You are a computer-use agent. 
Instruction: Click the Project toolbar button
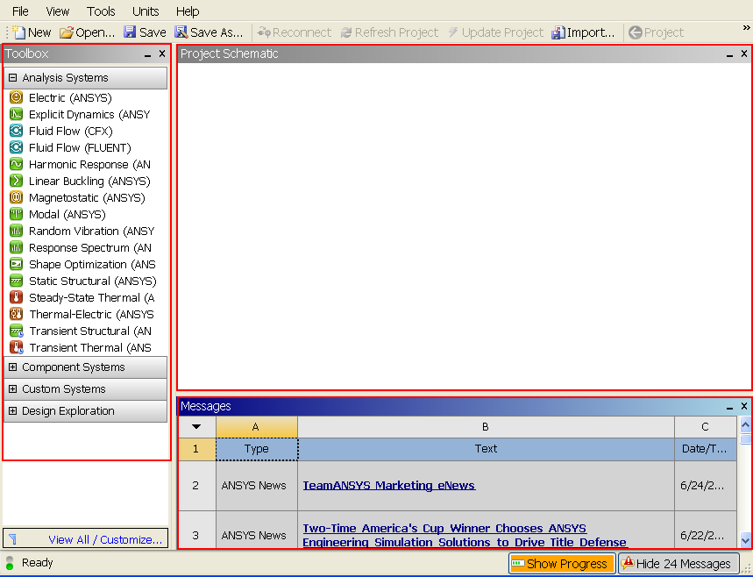click(656, 32)
